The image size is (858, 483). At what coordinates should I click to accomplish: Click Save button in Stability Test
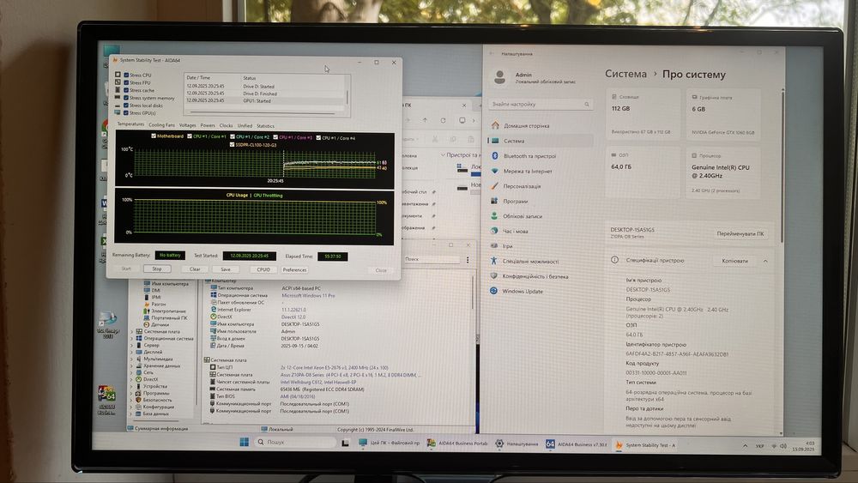click(x=226, y=269)
